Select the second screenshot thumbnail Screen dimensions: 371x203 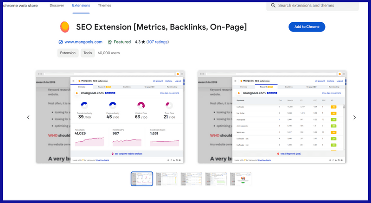166,178
